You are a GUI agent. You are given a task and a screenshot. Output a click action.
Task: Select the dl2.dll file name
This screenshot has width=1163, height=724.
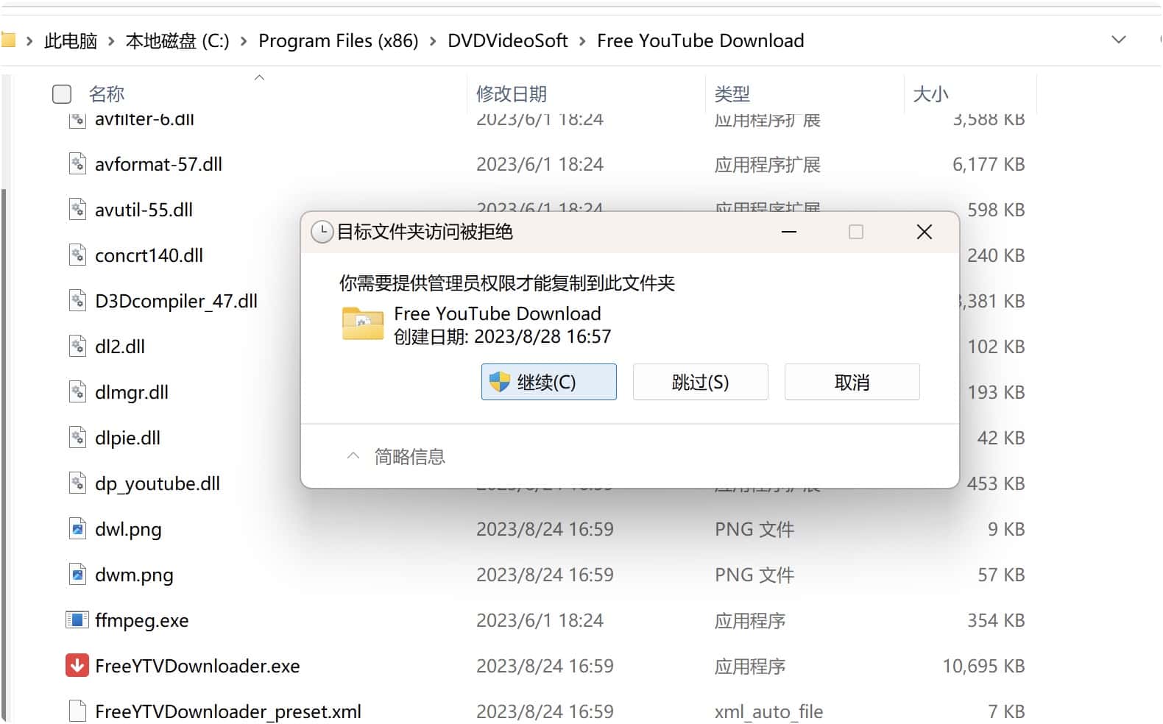(120, 347)
